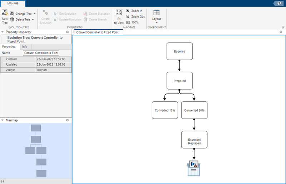Select the Created date value cell
Viewport: 286px width, 184px height.
click(54, 59)
